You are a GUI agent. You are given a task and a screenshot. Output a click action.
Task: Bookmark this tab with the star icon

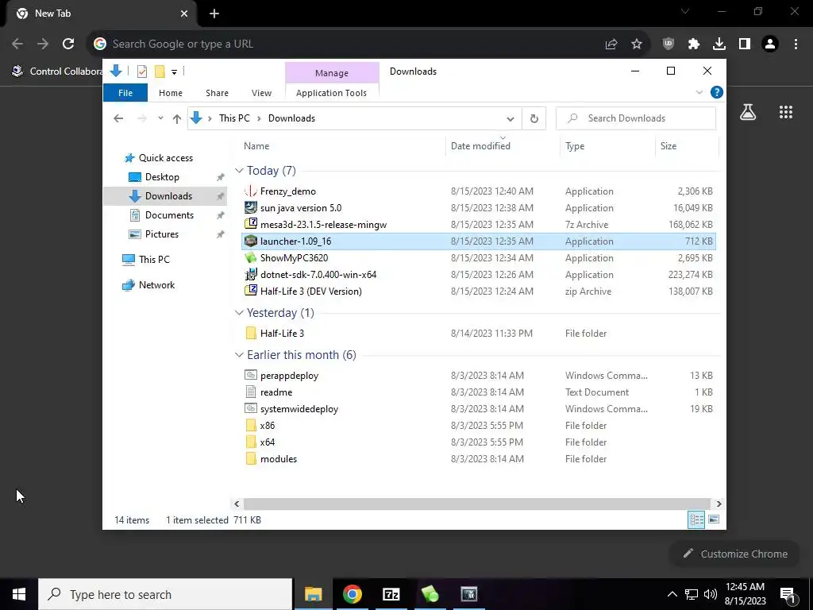click(x=637, y=44)
